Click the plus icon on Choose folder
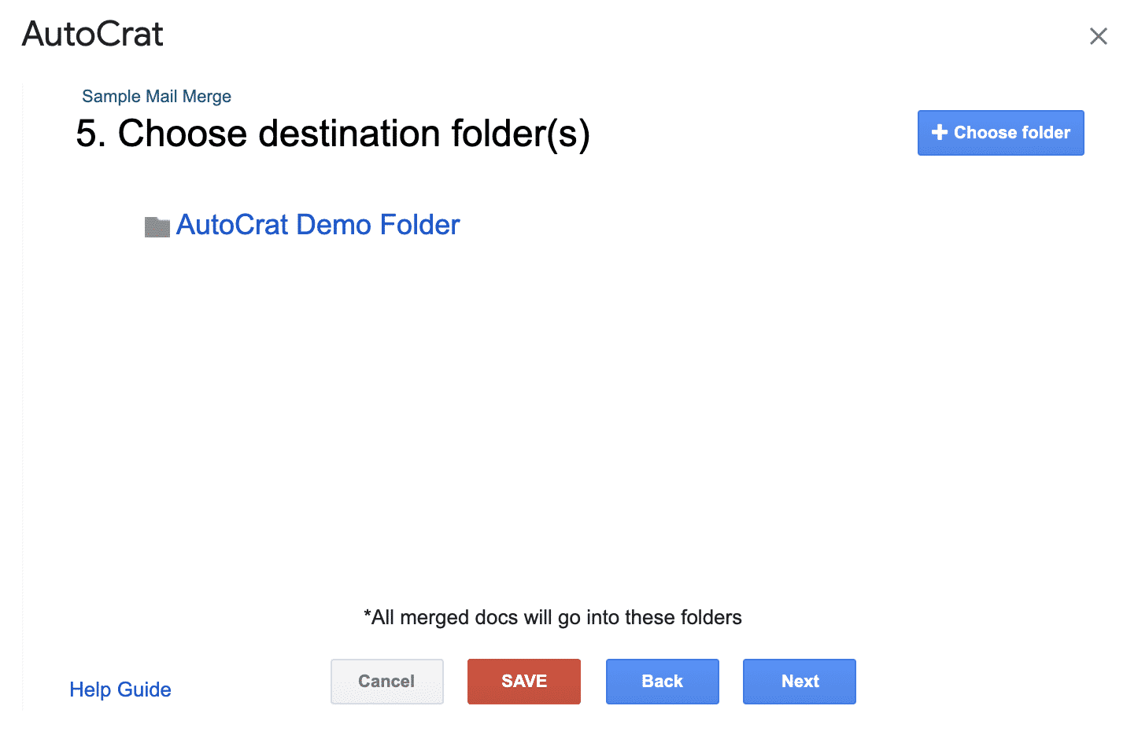The width and height of the screenshot is (1138, 739). pyautogui.click(x=939, y=133)
